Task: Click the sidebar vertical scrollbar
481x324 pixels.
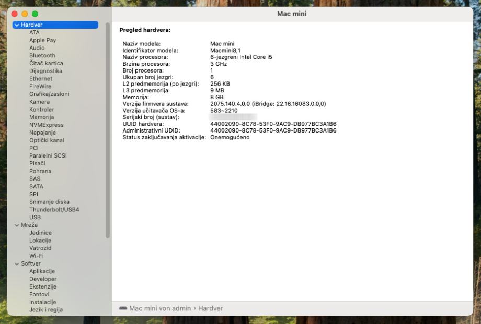Action: (x=108, y=130)
